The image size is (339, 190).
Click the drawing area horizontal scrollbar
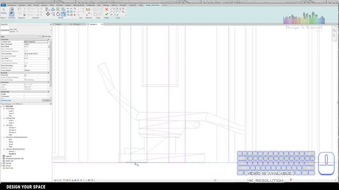click(x=215, y=180)
